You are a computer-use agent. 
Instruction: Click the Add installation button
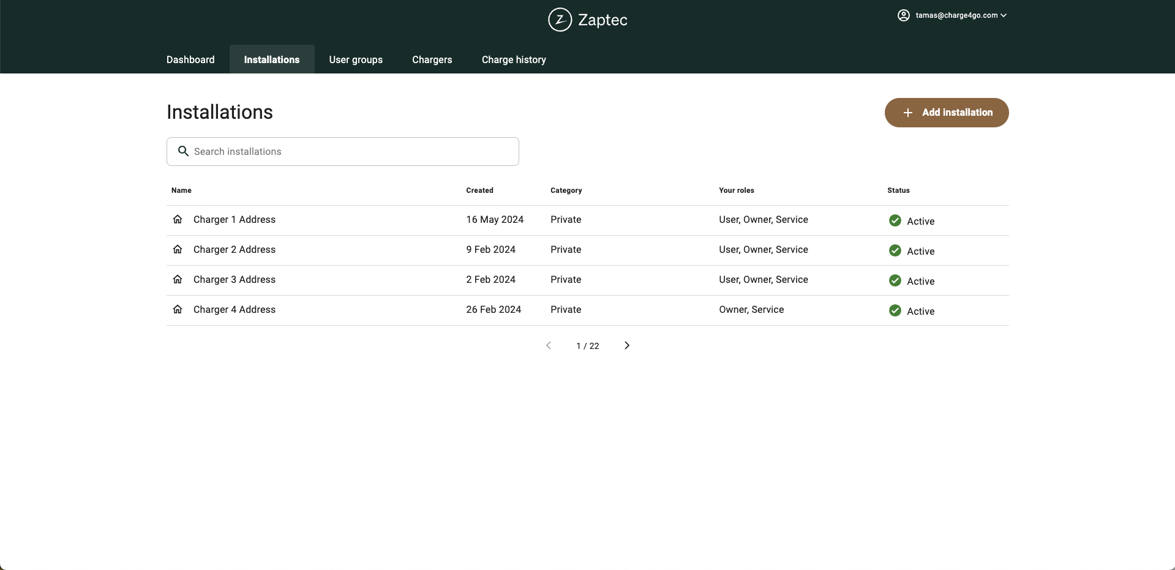pos(947,113)
